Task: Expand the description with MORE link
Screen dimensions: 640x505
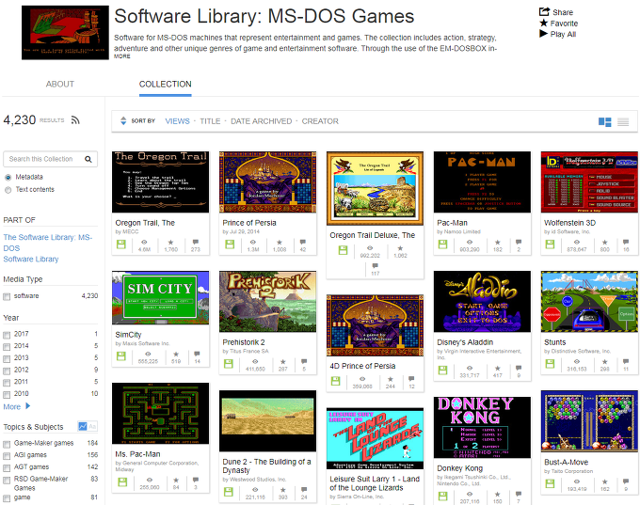Action: (x=122, y=56)
